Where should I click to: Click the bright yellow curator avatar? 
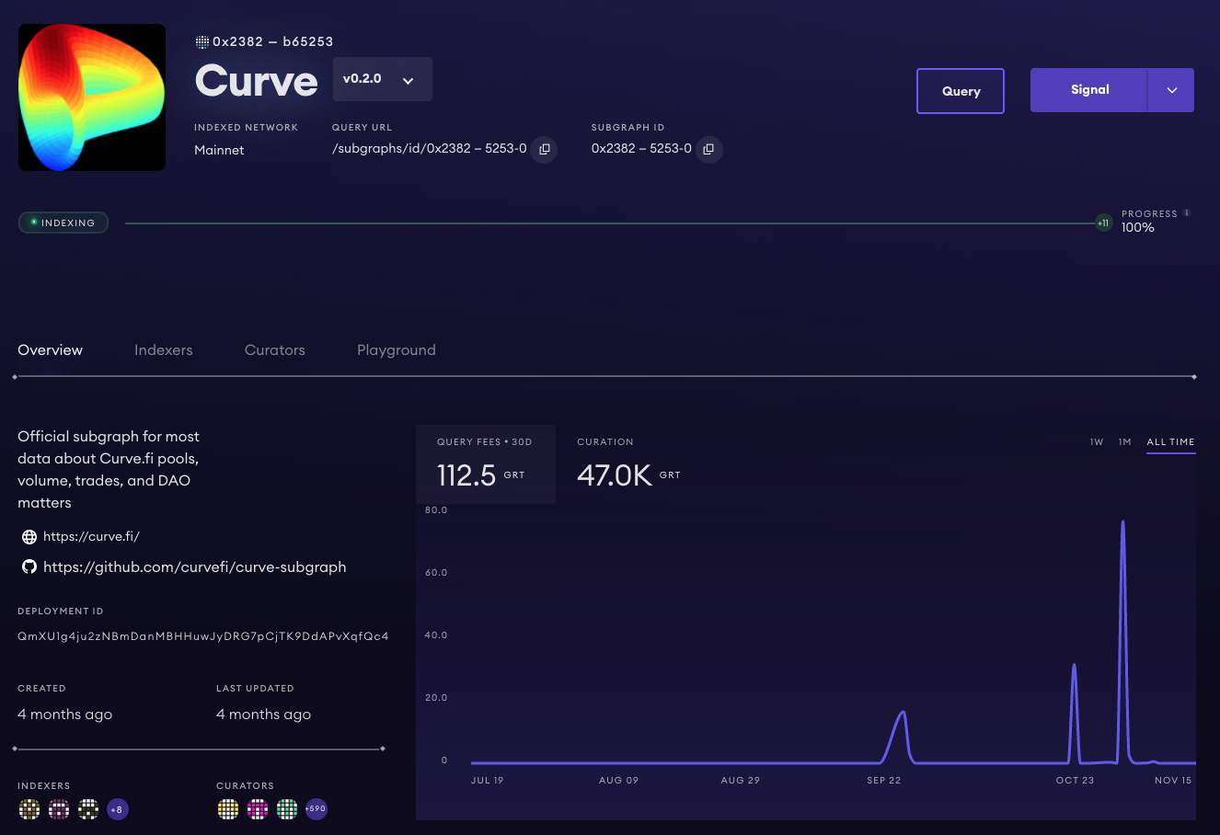click(228, 809)
